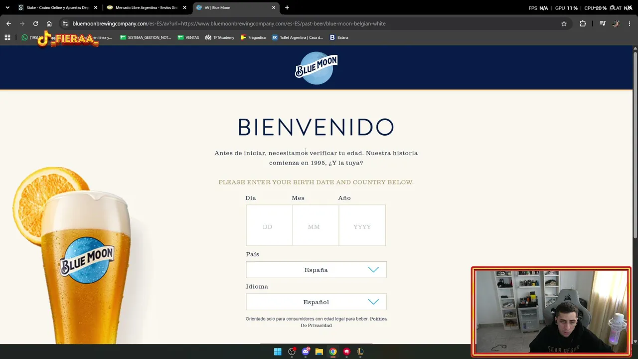Expand the Idioma dropdown showing Español
Image resolution: width=638 pixels, height=359 pixels.
[x=316, y=302]
